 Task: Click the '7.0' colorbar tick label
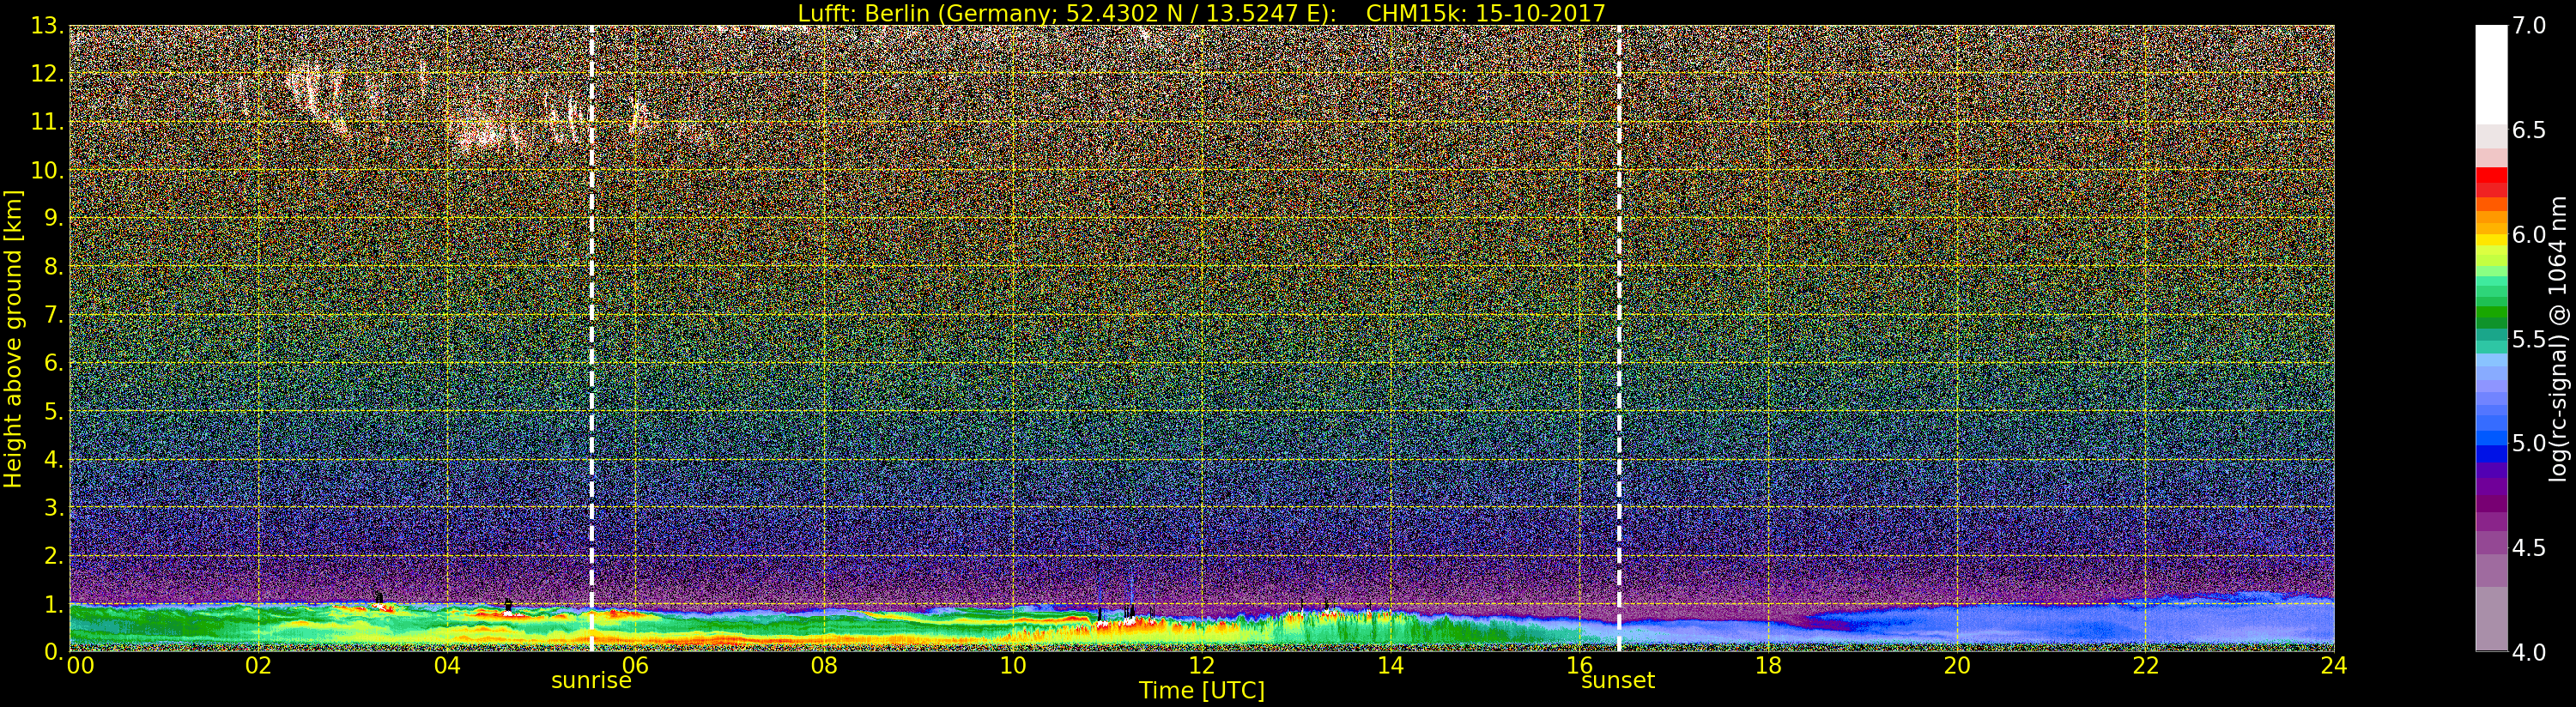(x=2529, y=26)
